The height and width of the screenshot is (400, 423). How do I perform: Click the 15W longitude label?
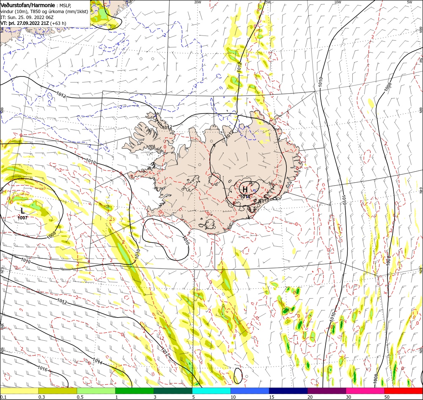pos(268,2)
